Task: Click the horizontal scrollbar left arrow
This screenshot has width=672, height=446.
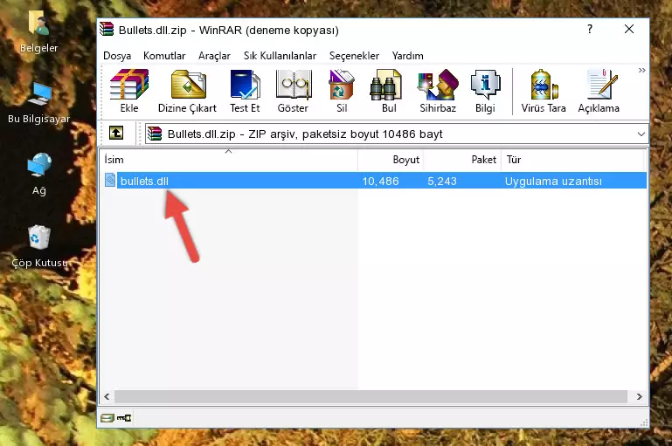Action: tap(107, 397)
